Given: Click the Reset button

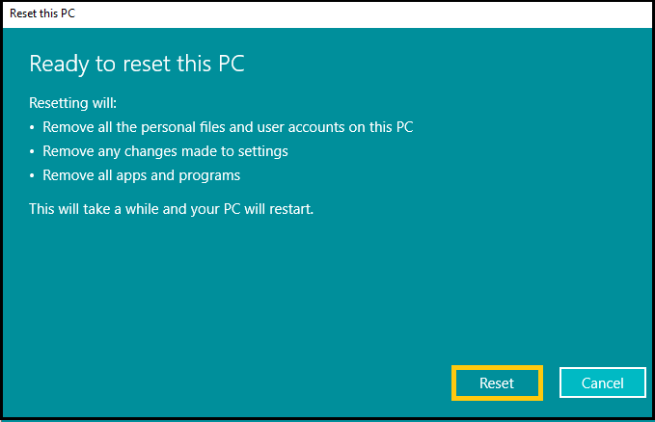Looking at the screenshot, I should pyautogui.click(x=497, y=382).
